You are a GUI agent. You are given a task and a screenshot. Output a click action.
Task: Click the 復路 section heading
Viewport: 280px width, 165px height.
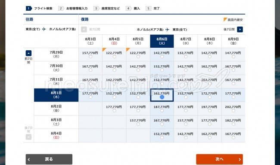(x=85, y=19)
